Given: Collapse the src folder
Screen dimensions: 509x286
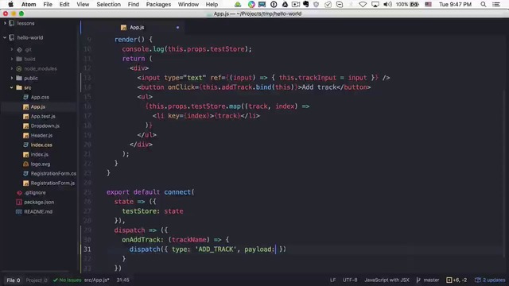Looking at the screenshot, I should (12, 87).
